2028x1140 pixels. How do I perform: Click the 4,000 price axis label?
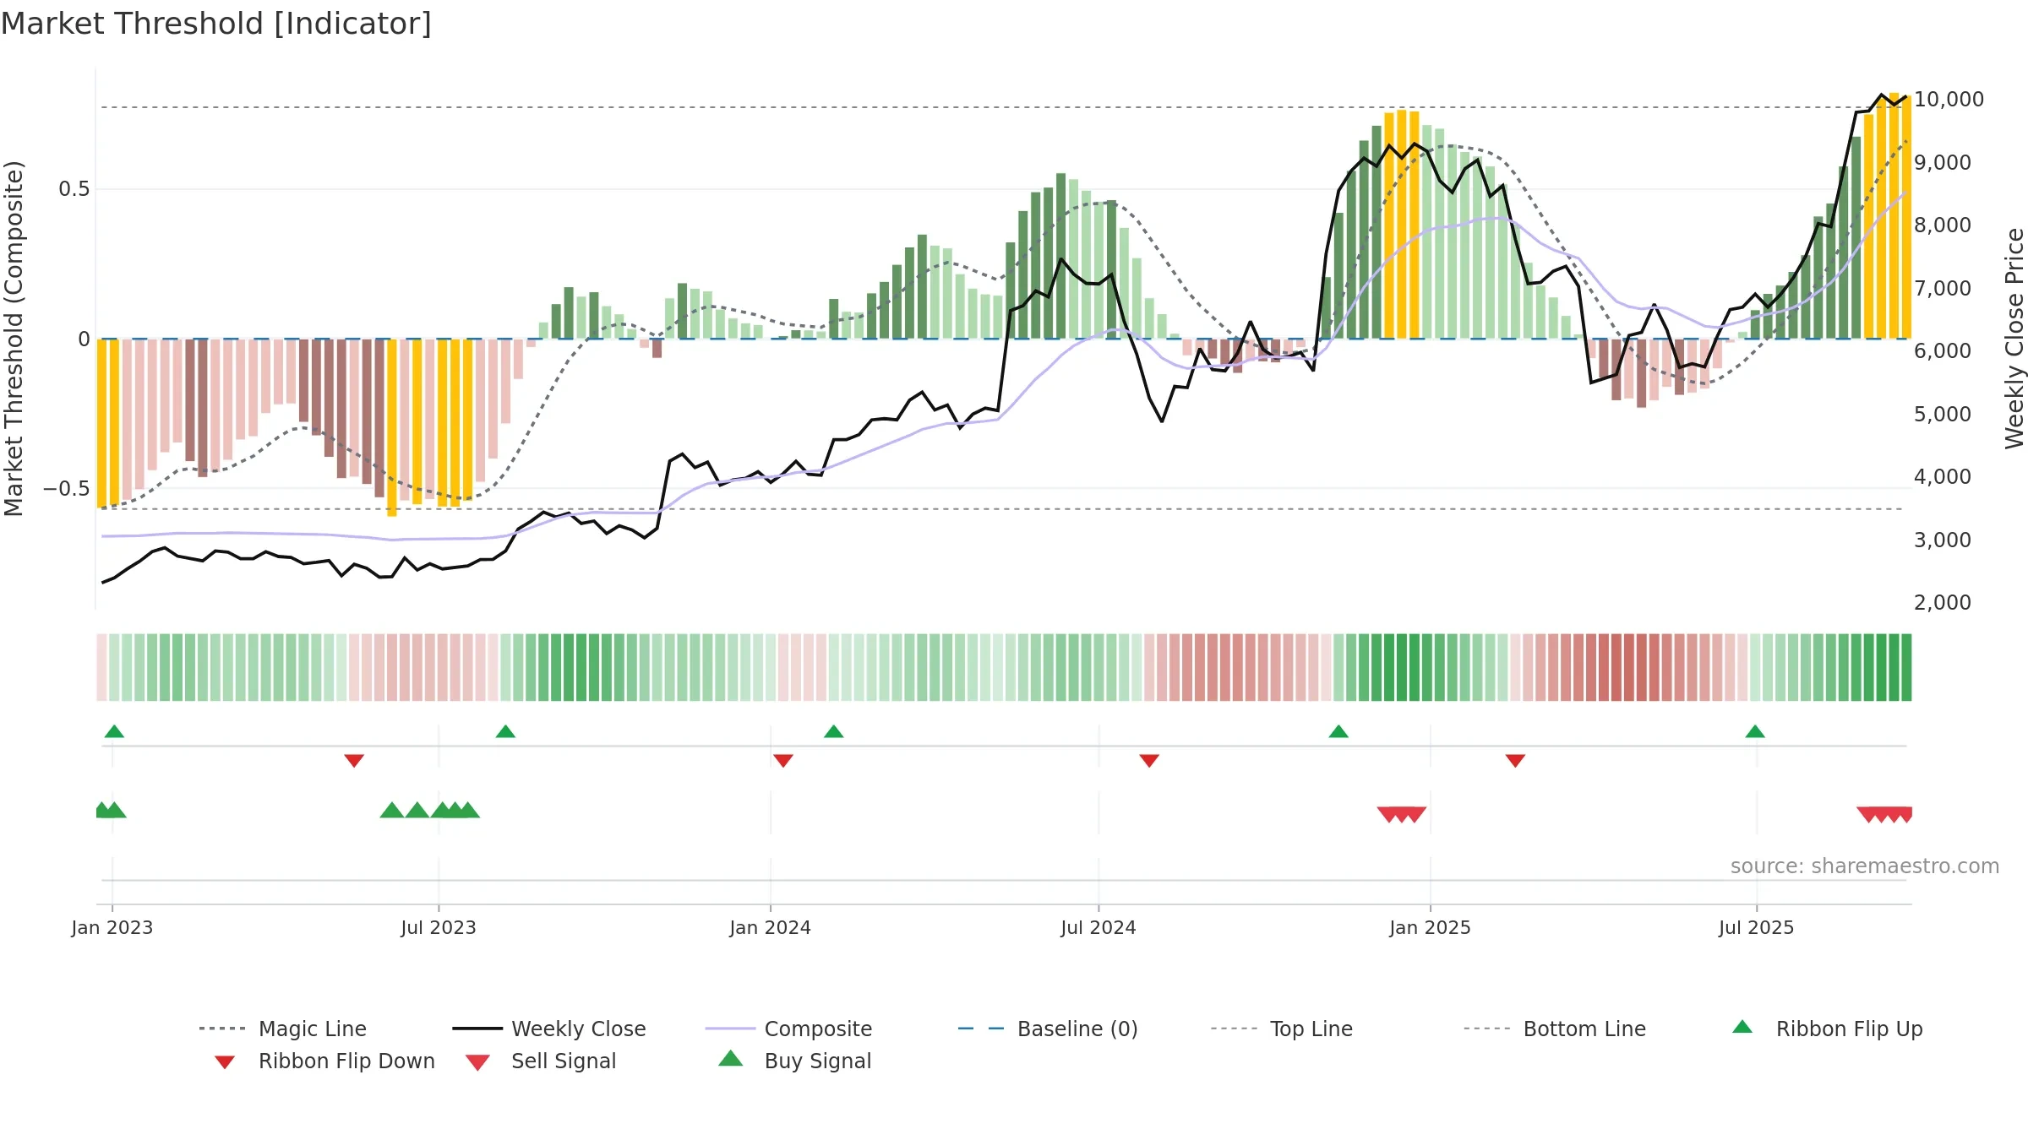click(1943, 476)
